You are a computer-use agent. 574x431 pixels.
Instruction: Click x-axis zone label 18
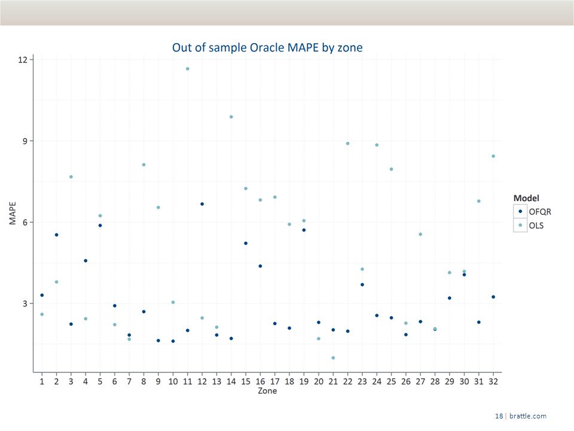[x=289, y=381]
